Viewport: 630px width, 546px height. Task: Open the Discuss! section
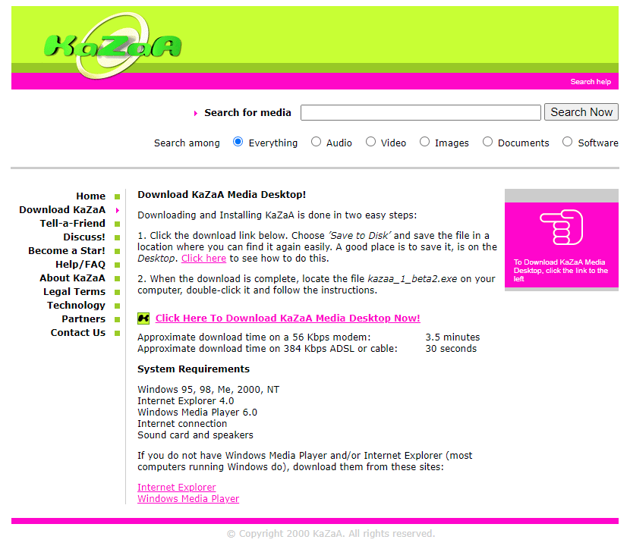click(84, 237)
